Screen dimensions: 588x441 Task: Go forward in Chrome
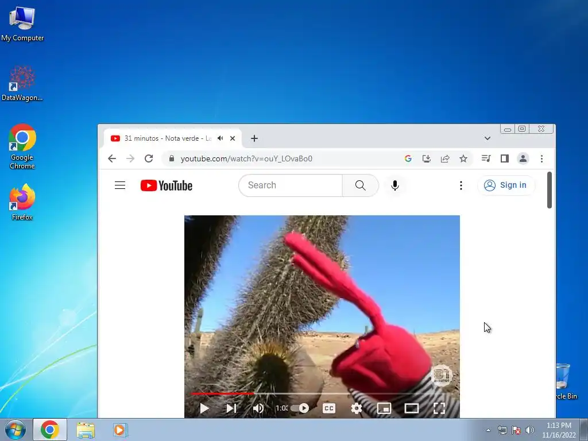point(130,158)
